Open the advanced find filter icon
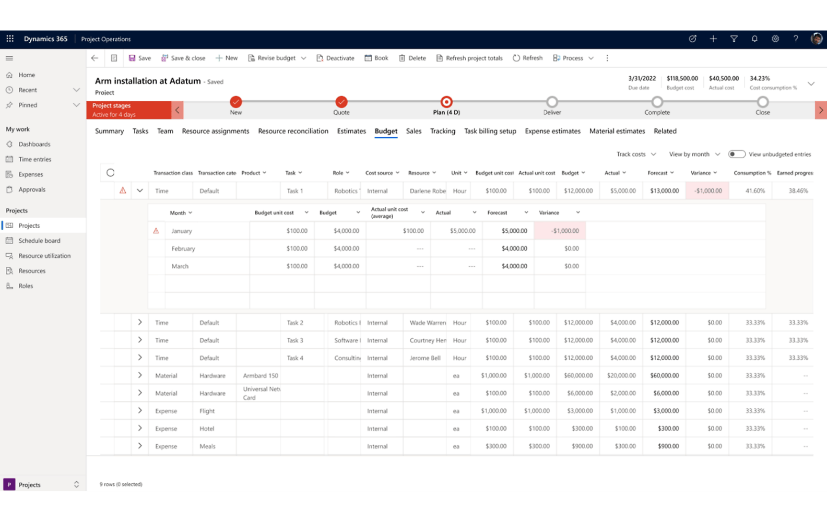Screen dimensions: 827x522 [734, 39]
